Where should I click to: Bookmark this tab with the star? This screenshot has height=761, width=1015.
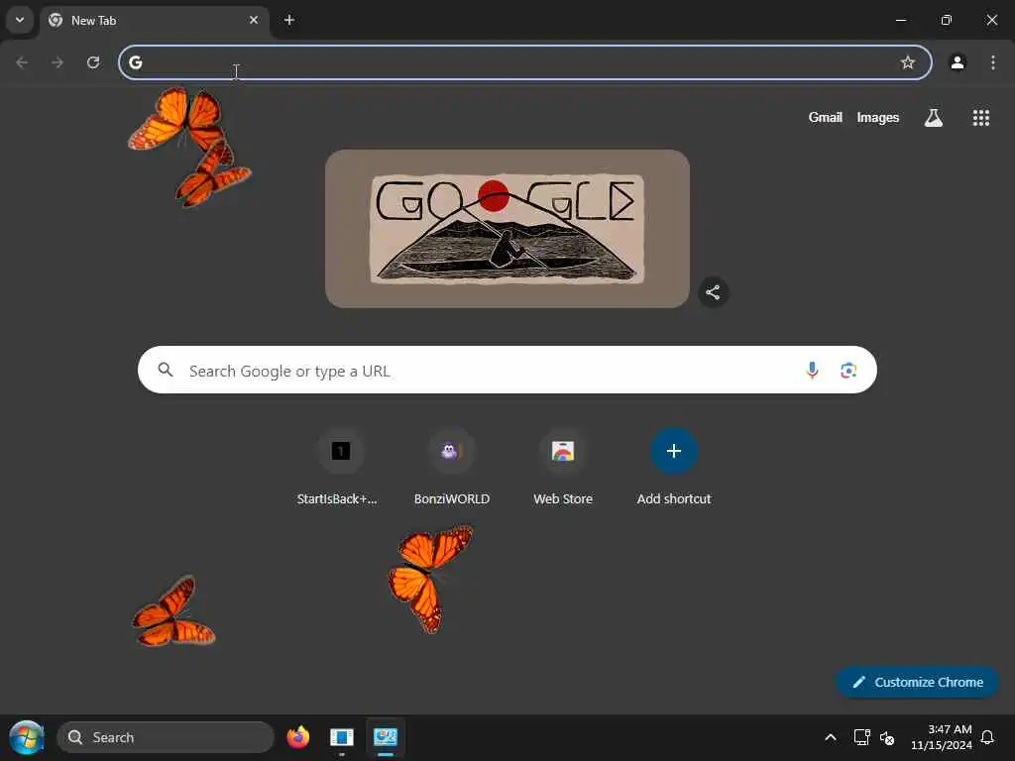pos(908,62)
